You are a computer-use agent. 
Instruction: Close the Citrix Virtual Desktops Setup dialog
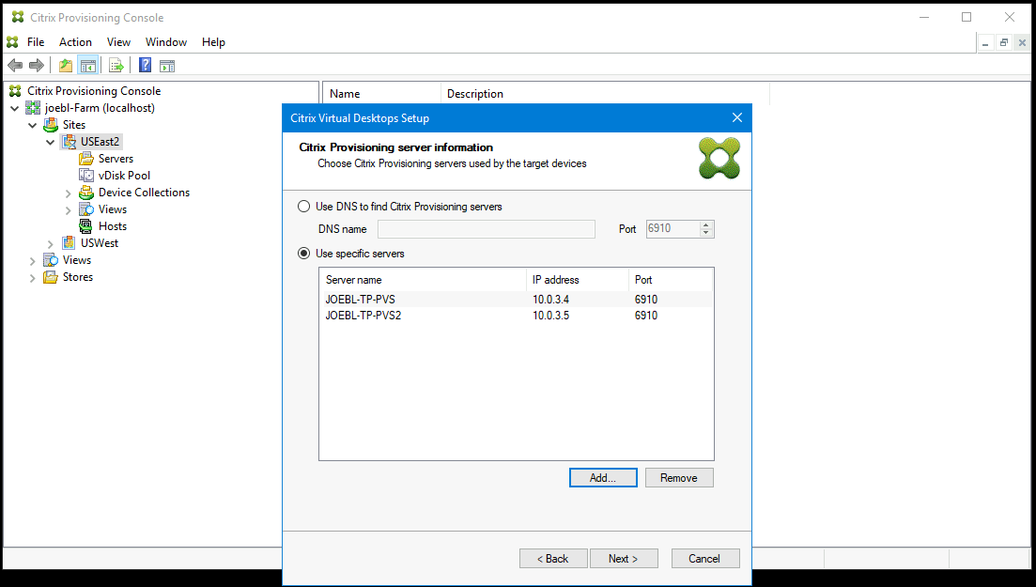coord(737,117)
